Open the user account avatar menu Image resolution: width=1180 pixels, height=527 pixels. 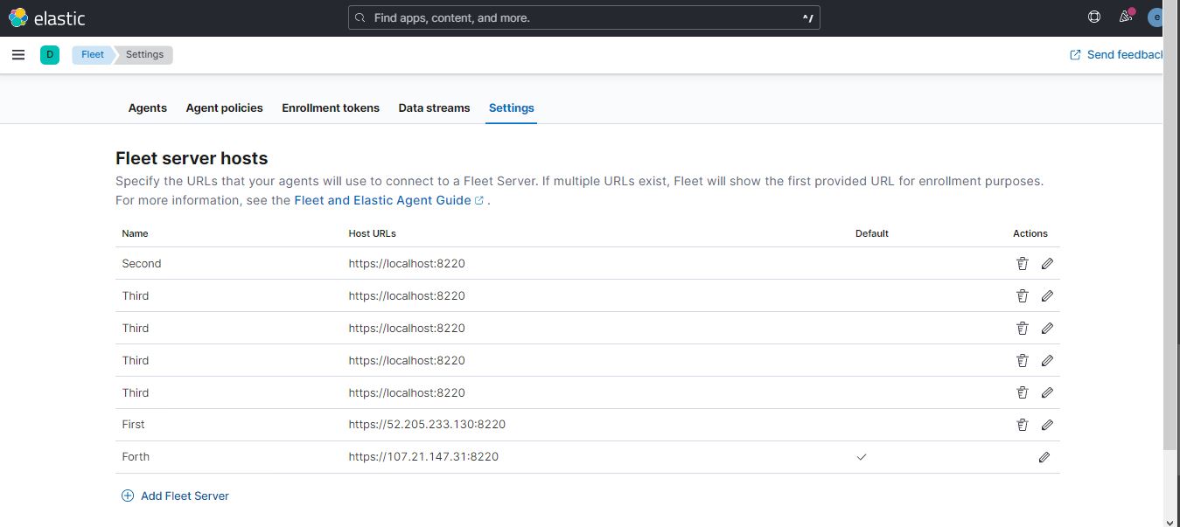click(x=1156, y=17)
